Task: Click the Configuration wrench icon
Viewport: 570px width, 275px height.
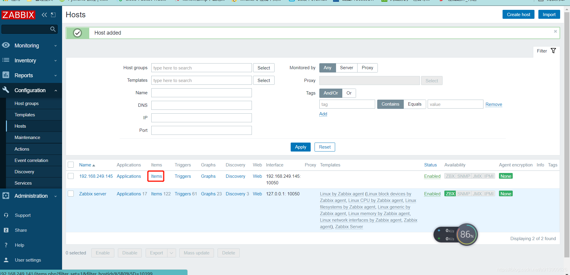Action: (6, 90)
